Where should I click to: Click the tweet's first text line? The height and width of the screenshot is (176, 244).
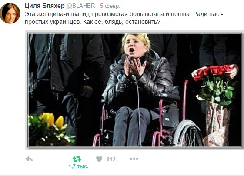tap(124, 14)
